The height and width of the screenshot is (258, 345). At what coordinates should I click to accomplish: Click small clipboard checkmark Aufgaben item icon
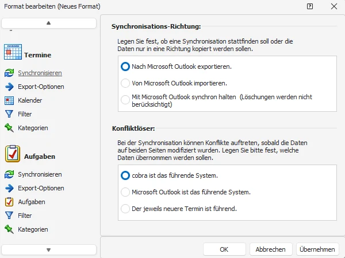pos(9,202)
